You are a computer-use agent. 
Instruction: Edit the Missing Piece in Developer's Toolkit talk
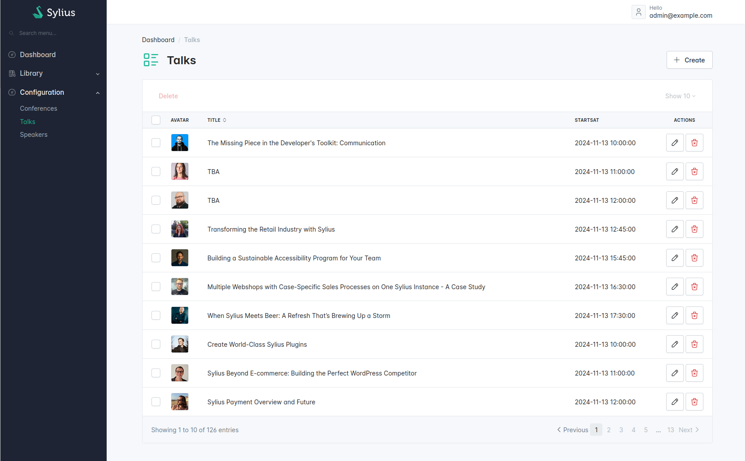(675, 143)
